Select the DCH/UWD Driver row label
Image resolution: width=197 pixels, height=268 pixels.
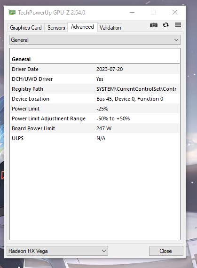(x=32, y=79)
